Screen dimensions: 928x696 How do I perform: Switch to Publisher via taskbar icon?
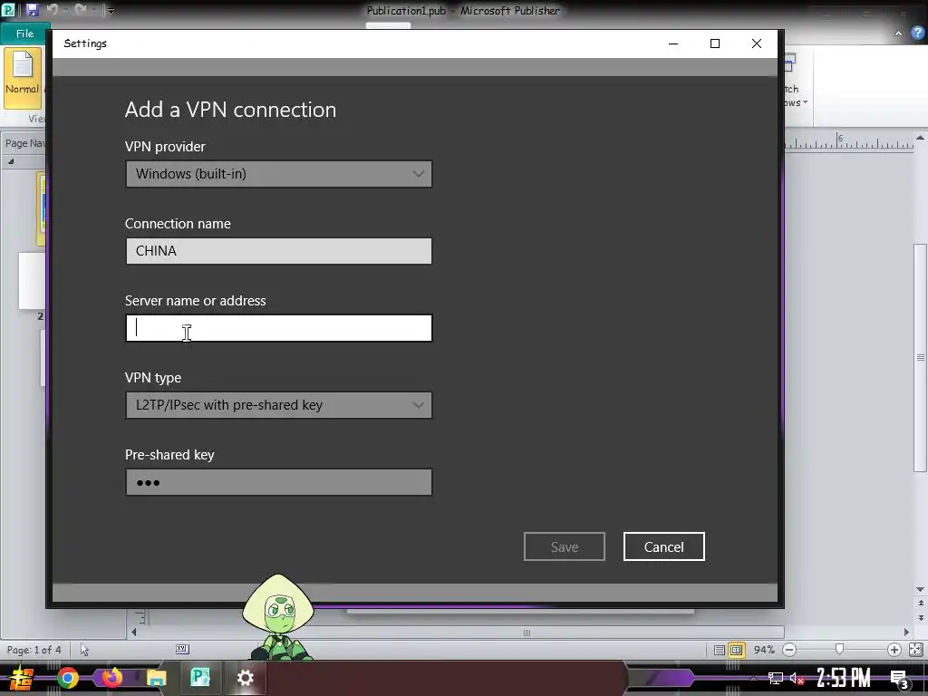click(200, 678)
